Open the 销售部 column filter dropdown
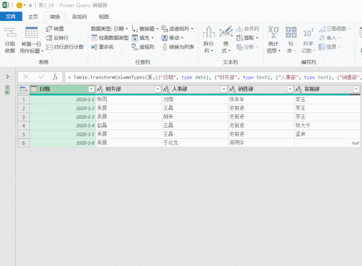Viewport: 362px width, 266px height. point(290,89)
